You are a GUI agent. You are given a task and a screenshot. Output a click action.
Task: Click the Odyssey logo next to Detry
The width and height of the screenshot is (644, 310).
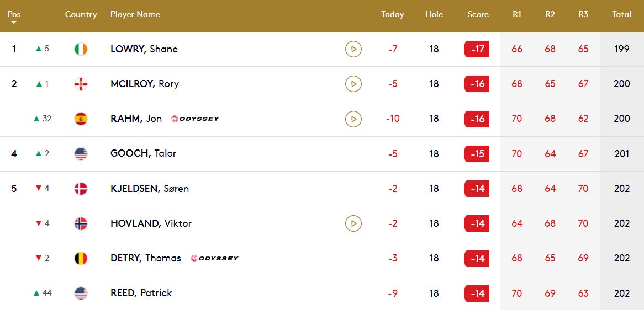coord(214,258)
